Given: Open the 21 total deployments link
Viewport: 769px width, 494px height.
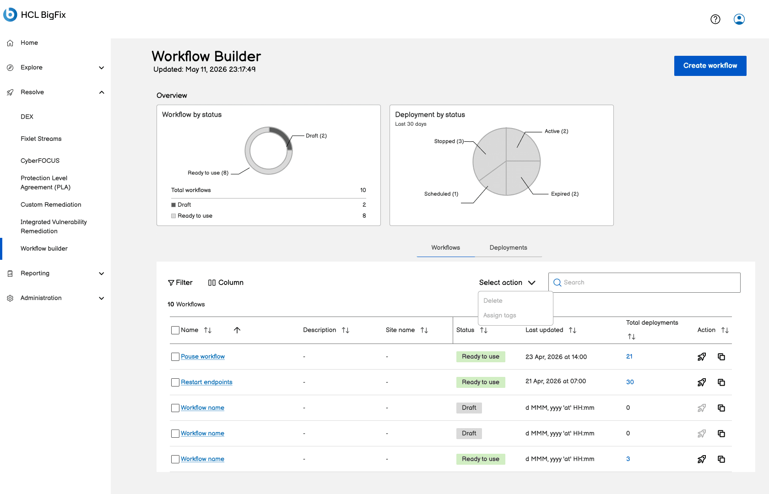Looking at the screenshot, I should (629, 357).
